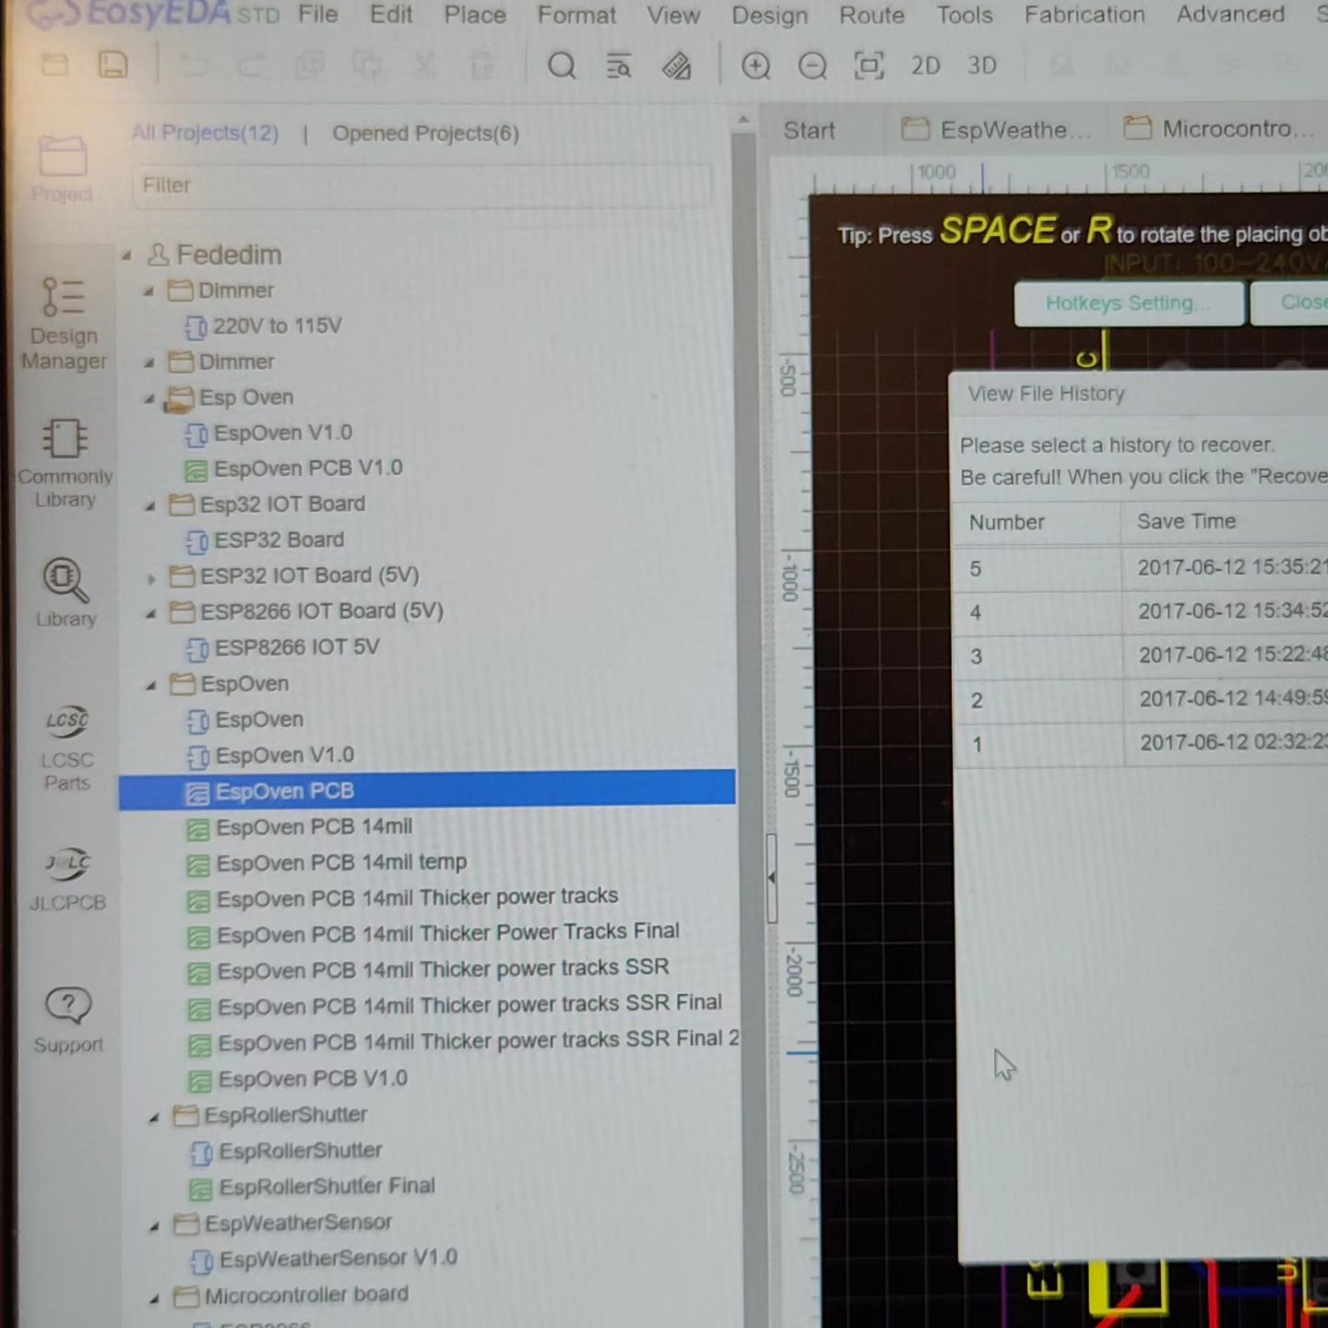Click the schematic icon of ESP8266 IOT 5V

pyautogui.click(x=197, y=649)
